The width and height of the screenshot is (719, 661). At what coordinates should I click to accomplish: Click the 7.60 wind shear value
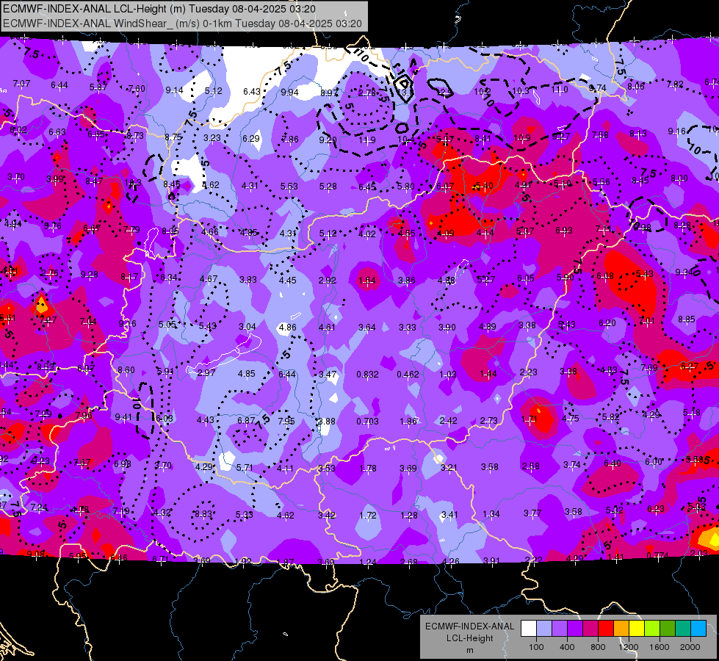click(x=136, y=89)
